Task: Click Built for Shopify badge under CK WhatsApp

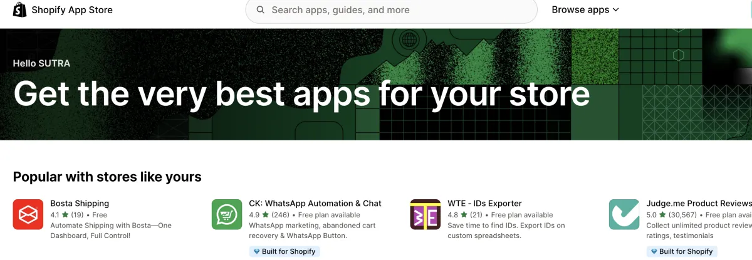Action: coord(285,251)
